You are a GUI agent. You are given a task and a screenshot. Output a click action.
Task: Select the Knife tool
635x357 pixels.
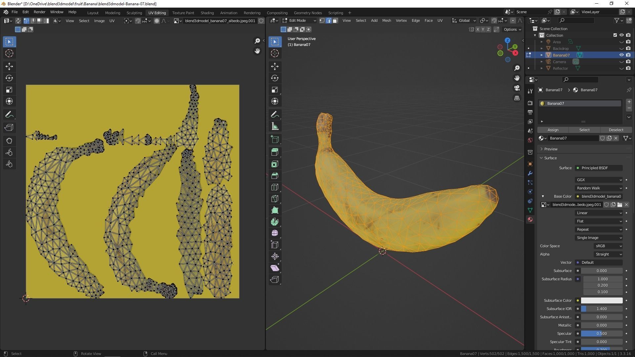[x=275, y=199]
